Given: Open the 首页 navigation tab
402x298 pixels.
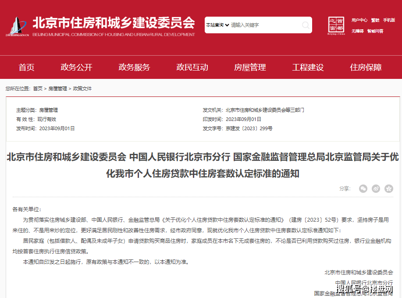Looking at the screenshot, I should [x=26, y=67].
